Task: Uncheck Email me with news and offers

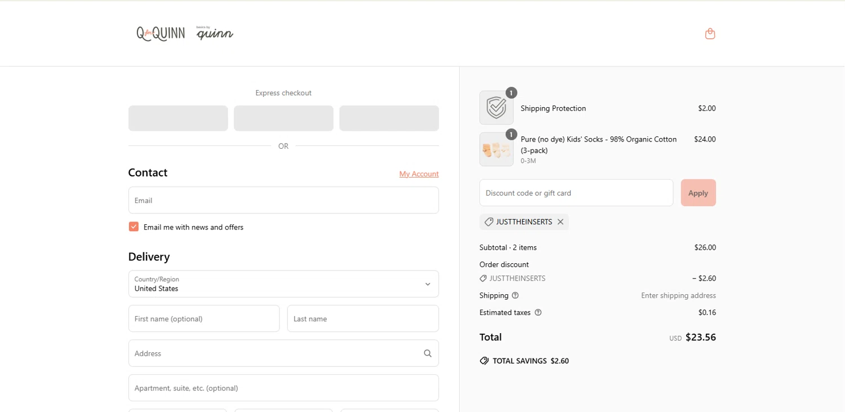Action: point(134,227)
